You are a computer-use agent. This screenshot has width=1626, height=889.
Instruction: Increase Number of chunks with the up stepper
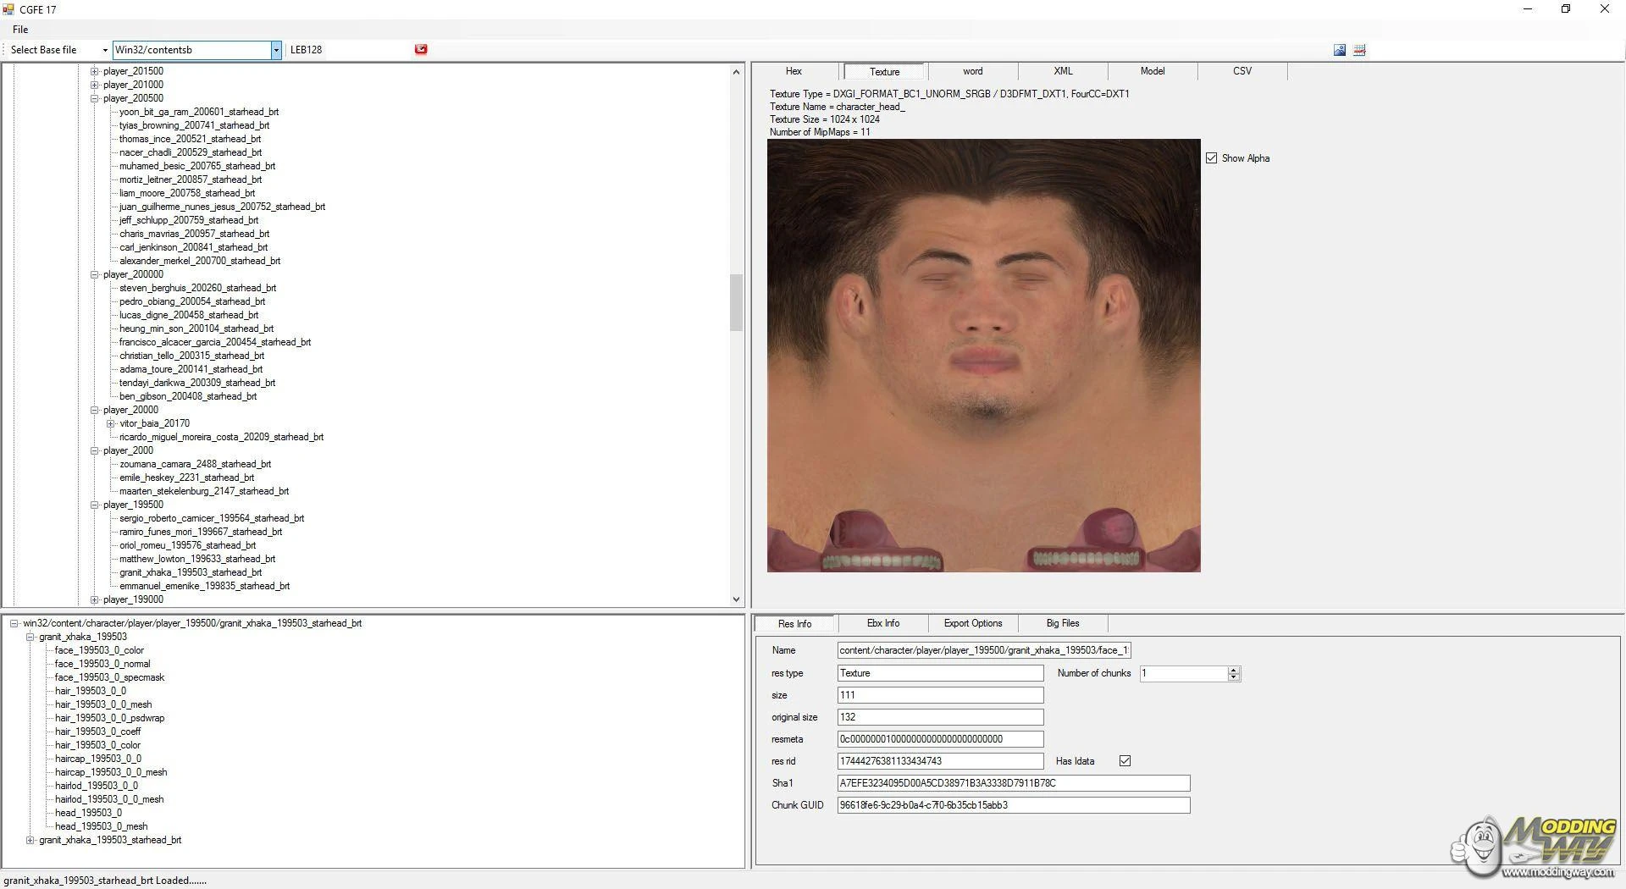tap(1235, 670)
